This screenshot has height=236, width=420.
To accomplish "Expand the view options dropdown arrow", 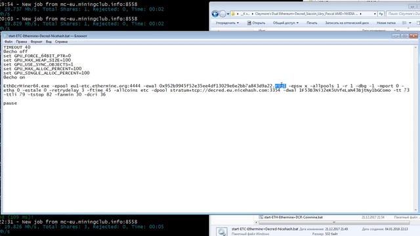I will tap(410, 23).
